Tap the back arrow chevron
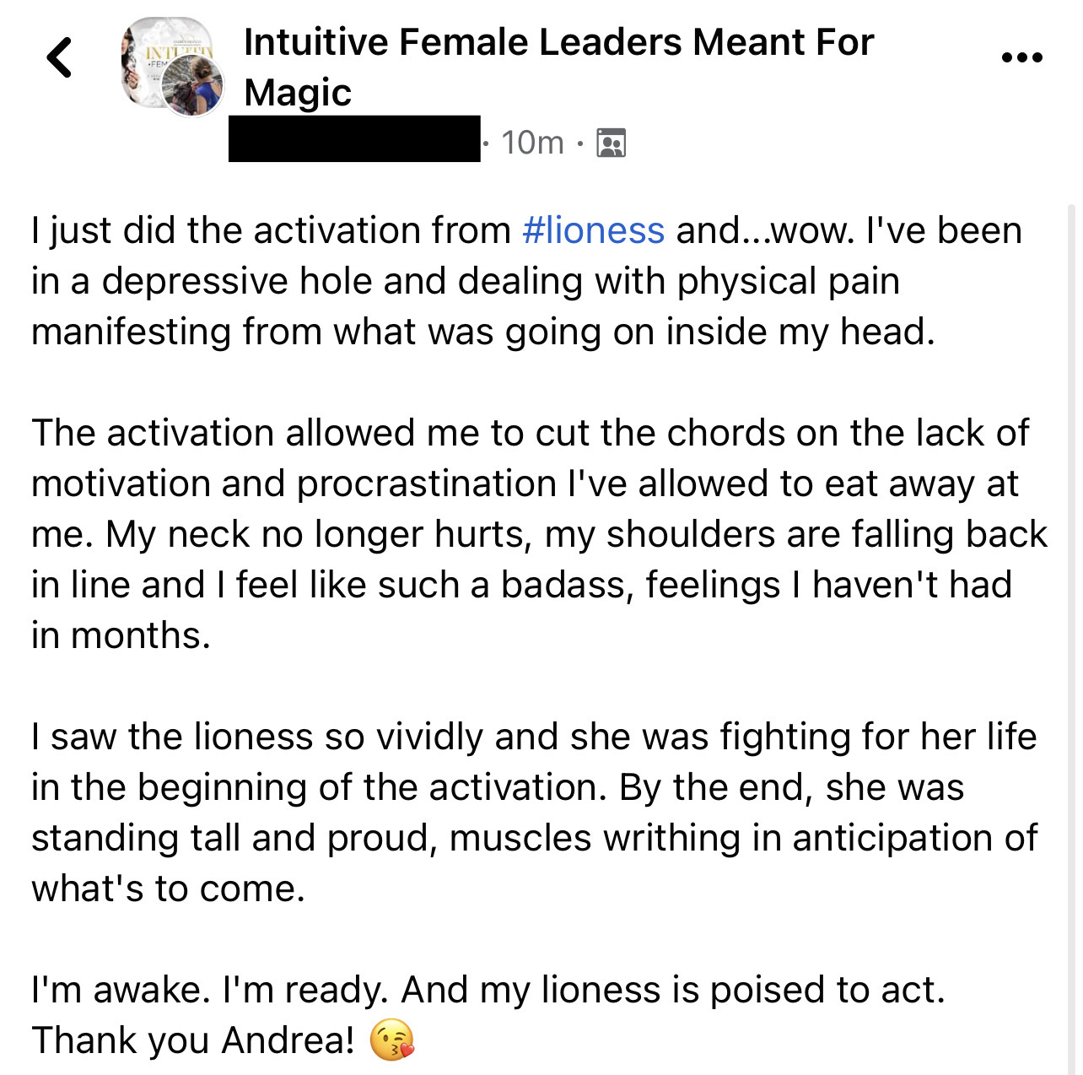The image size is (1083, 1075). click(60, 58)
